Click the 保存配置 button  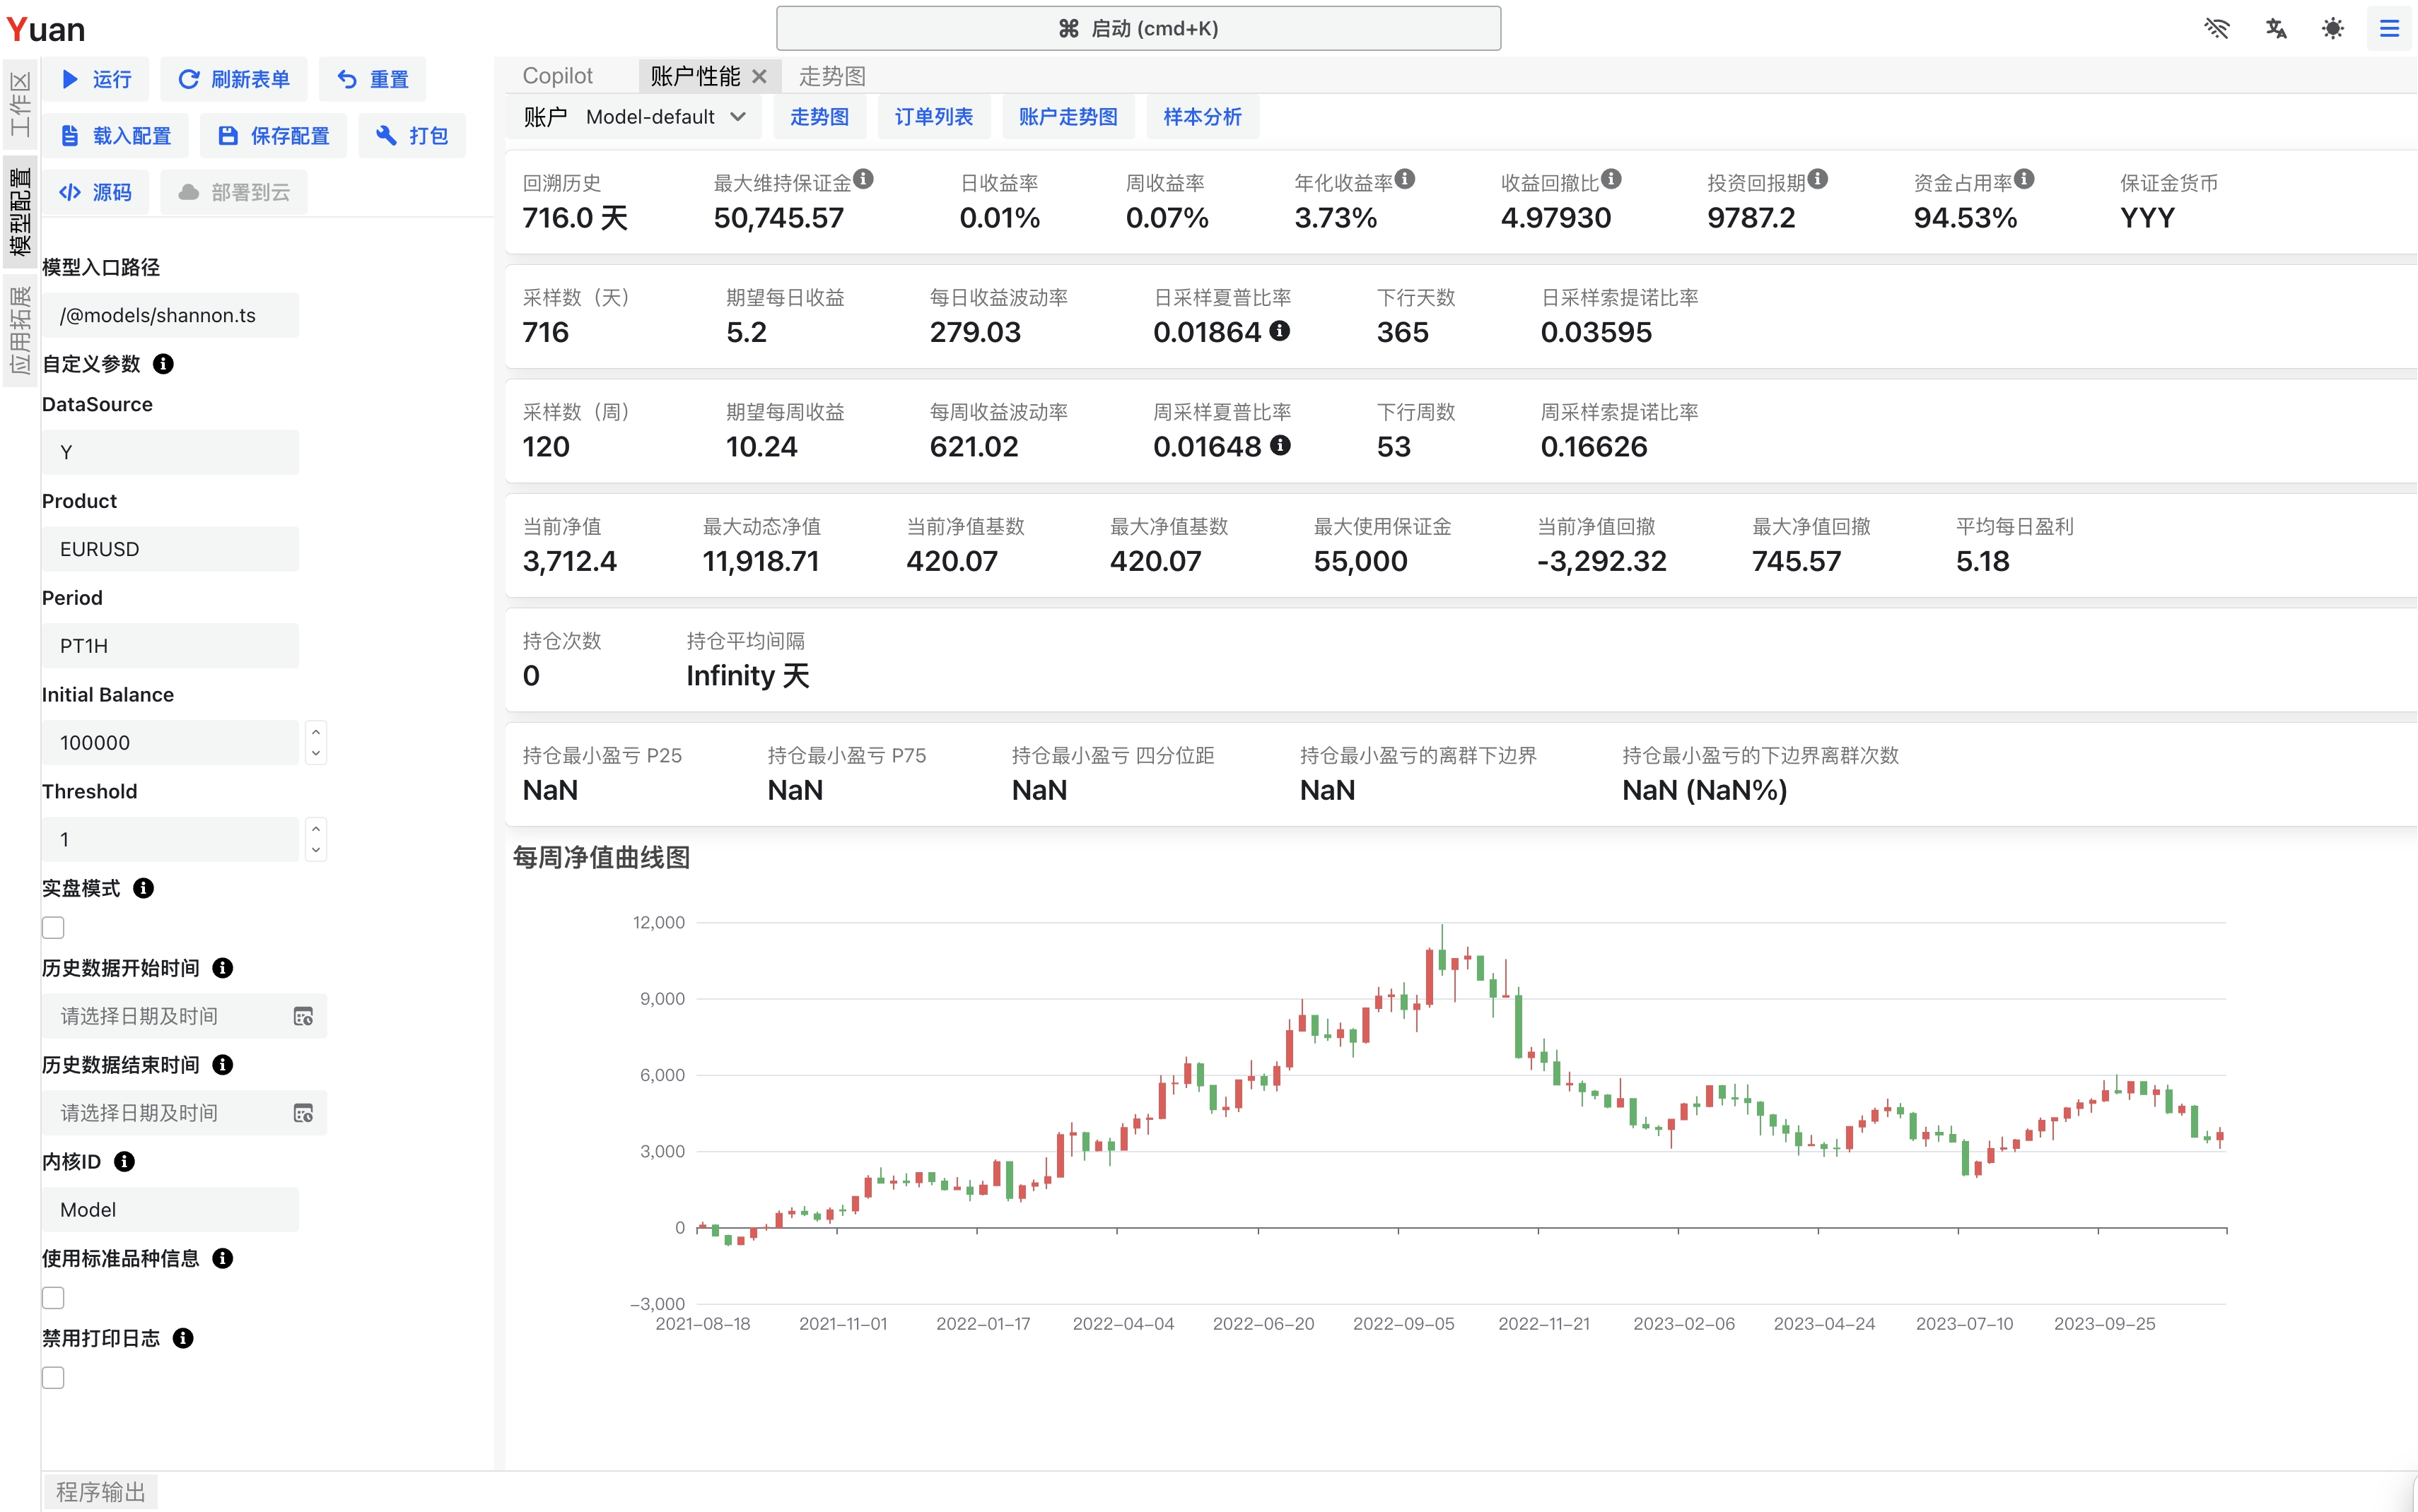pyautogui.click(x=273, y=136)
